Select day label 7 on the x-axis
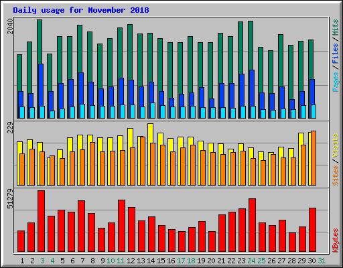 pos(82,261)
